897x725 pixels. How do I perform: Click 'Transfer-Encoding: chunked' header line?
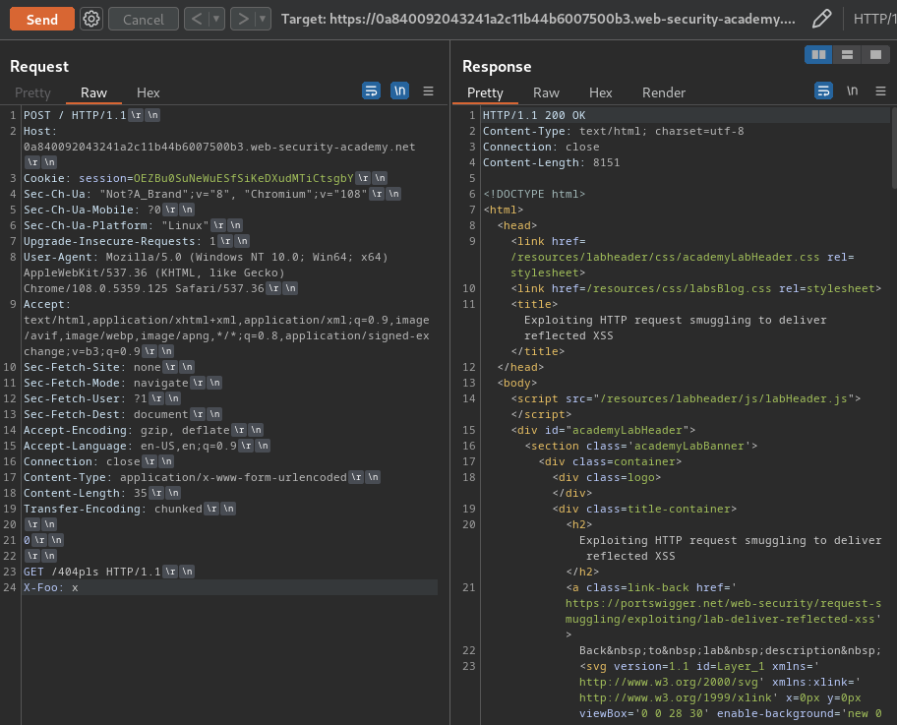click(x=113, y=509)
